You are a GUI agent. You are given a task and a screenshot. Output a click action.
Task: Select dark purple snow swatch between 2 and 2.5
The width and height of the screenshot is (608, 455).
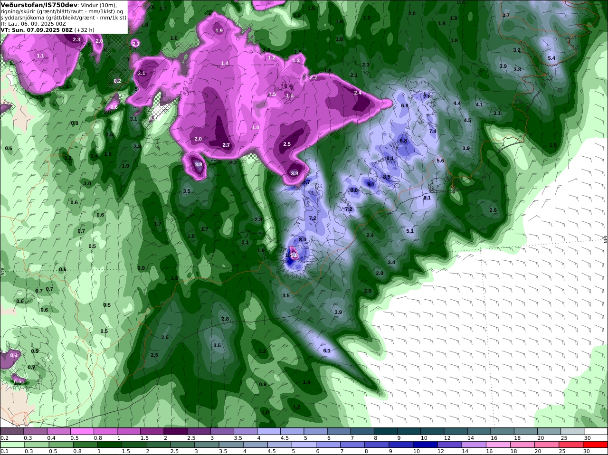[175, 431]
